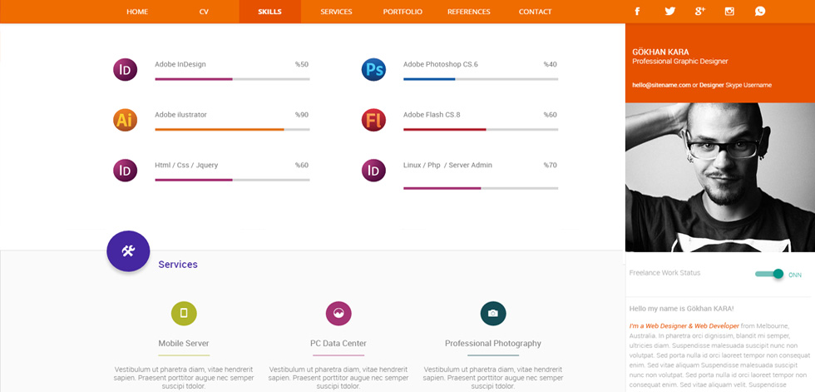Click the Professional Photography camera icon
Screen dimensions: 815x392
click(493, 313)
